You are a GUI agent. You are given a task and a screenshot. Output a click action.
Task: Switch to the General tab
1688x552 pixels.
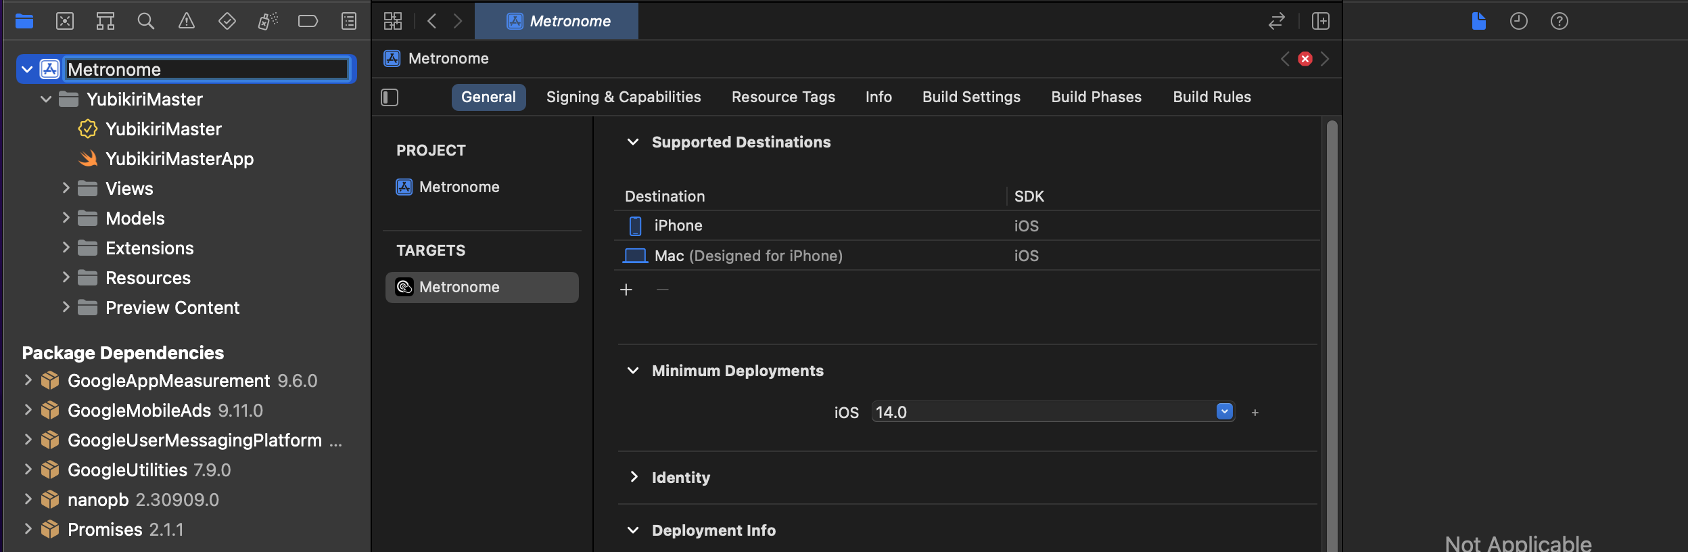(488, 97)
